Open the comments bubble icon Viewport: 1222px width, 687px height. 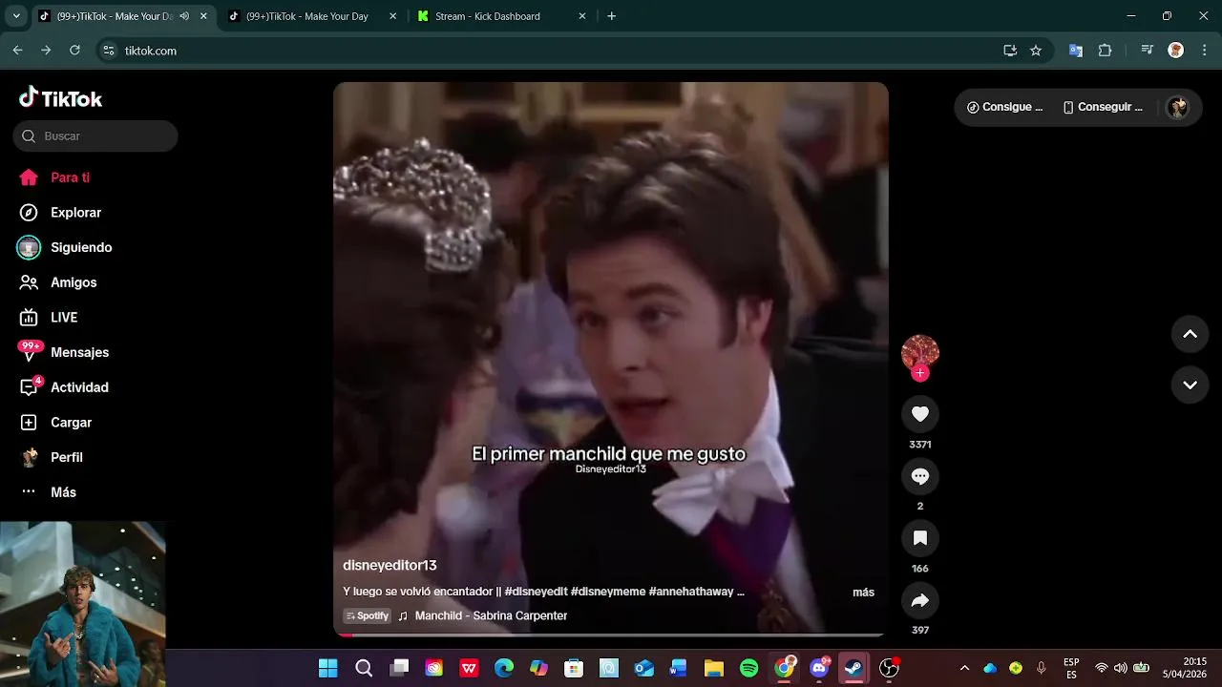click(920, 476)
